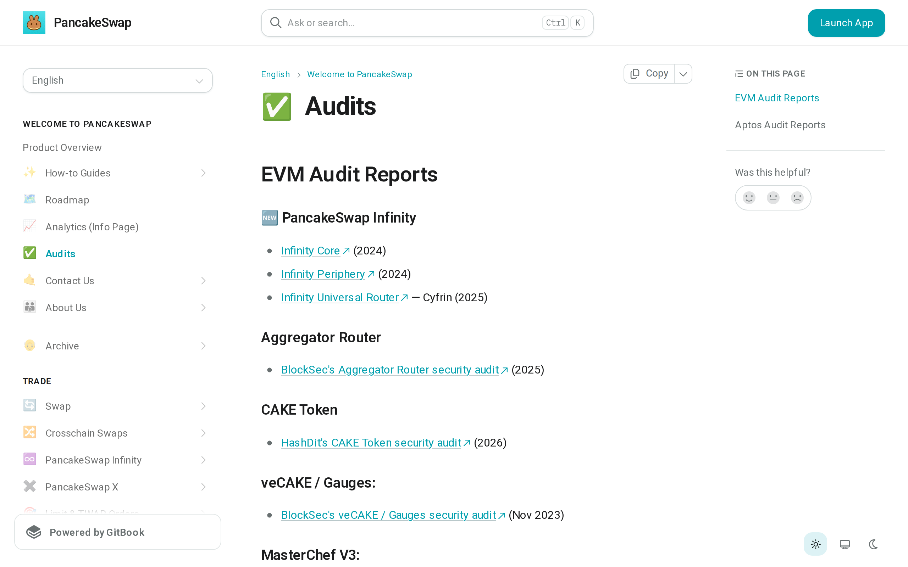The height and width of the screenshot is (567, 908).
Task: Open Infinity Universal Router audit link
Action: click(339, 297)
